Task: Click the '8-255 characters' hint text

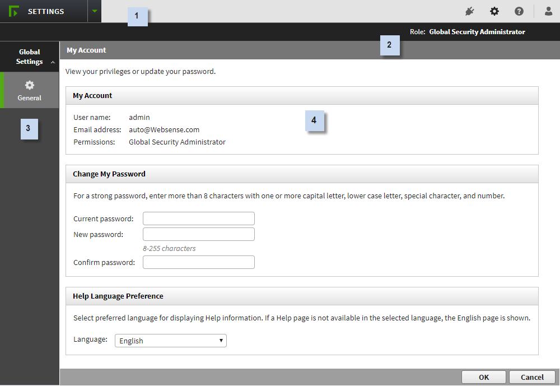Action: [169, 248]
